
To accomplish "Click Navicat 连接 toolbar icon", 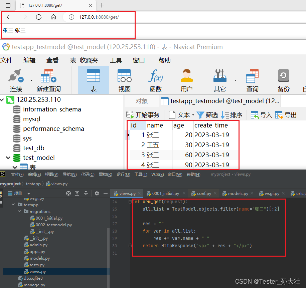I will click(16, 80).
